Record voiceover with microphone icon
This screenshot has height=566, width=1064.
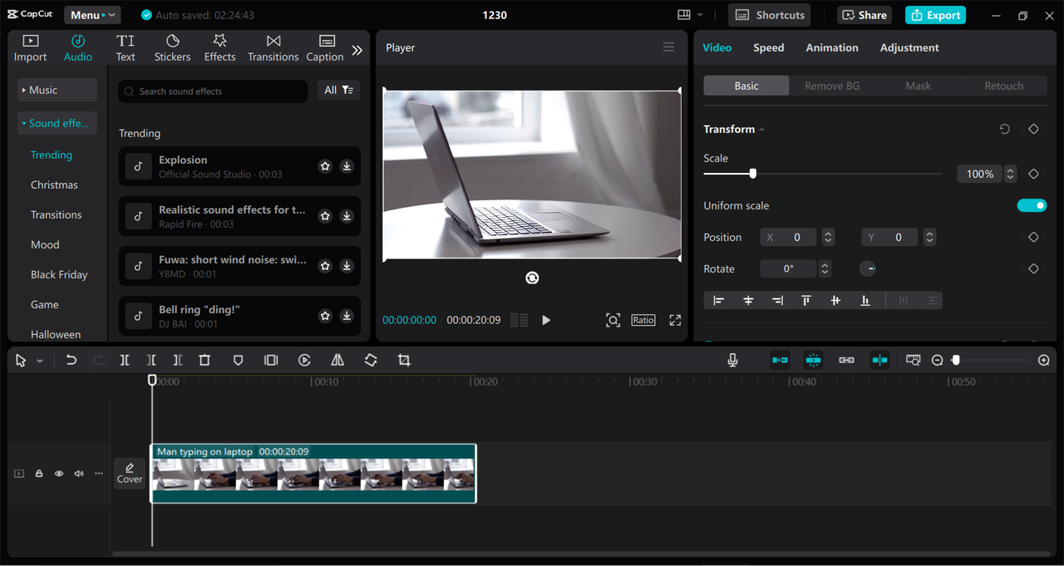point(732,360)
